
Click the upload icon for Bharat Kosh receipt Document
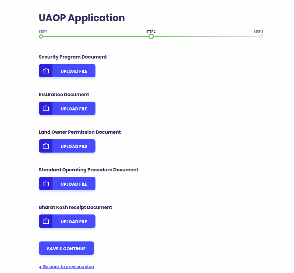pos(46,221)
